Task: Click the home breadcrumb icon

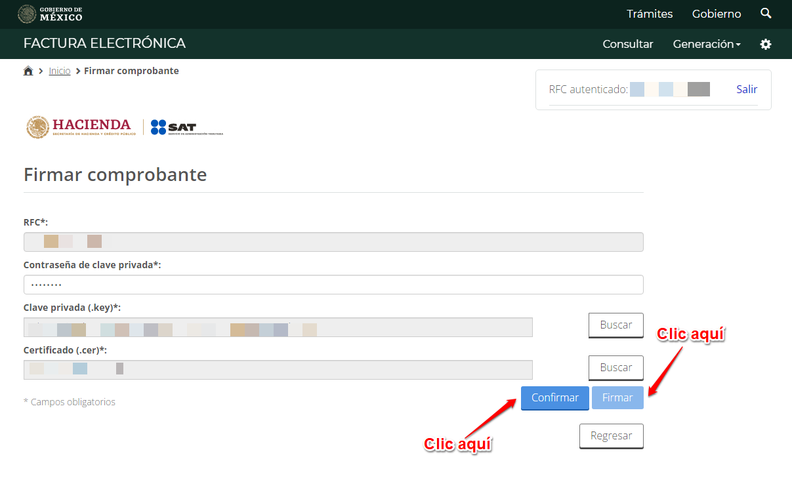Action: (x=28, y=71)
